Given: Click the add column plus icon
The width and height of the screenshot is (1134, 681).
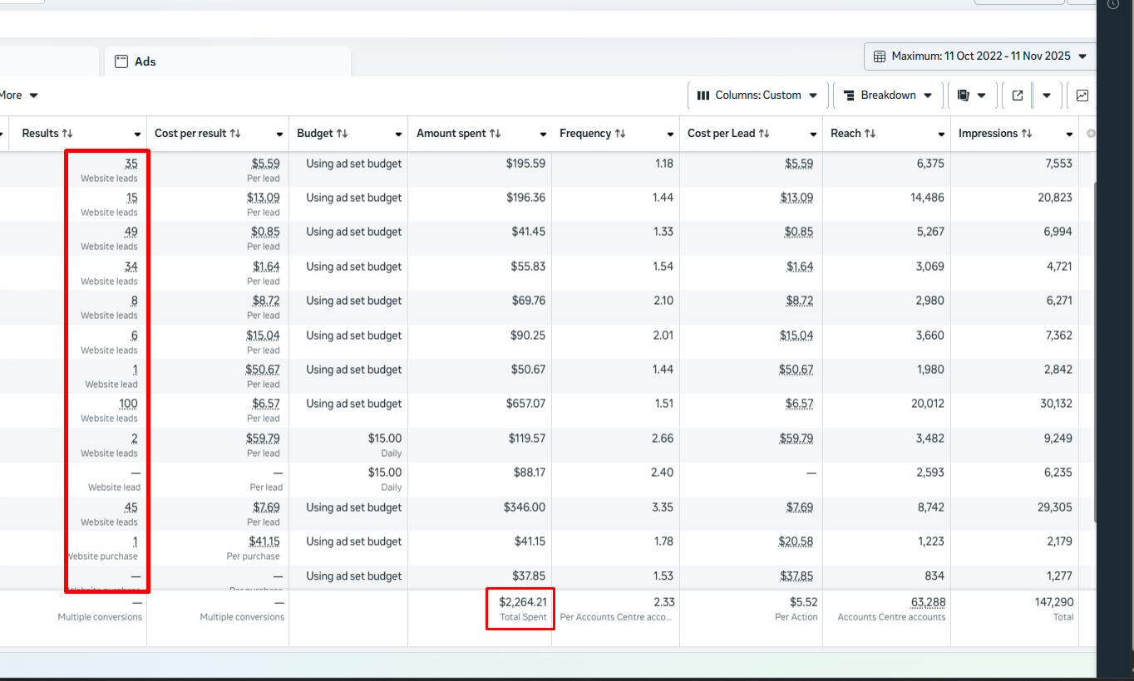Looking at the screenshot, I should pyautogui.click(x=1091, y=134).
